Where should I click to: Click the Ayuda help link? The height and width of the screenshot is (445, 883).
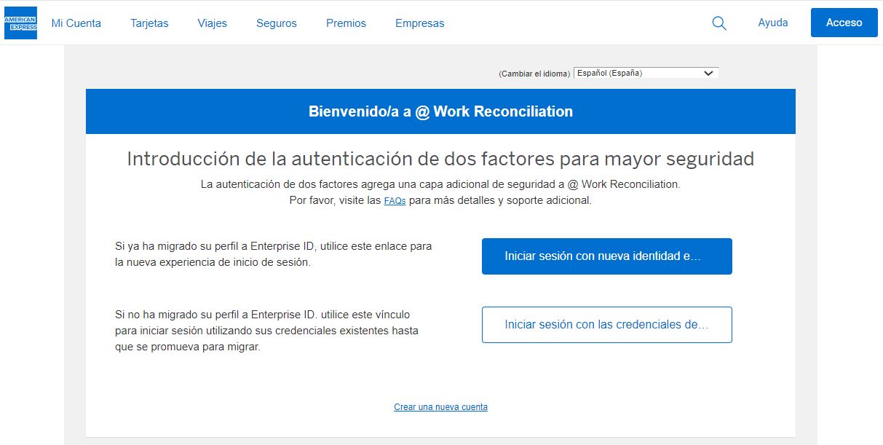(772, 23)
